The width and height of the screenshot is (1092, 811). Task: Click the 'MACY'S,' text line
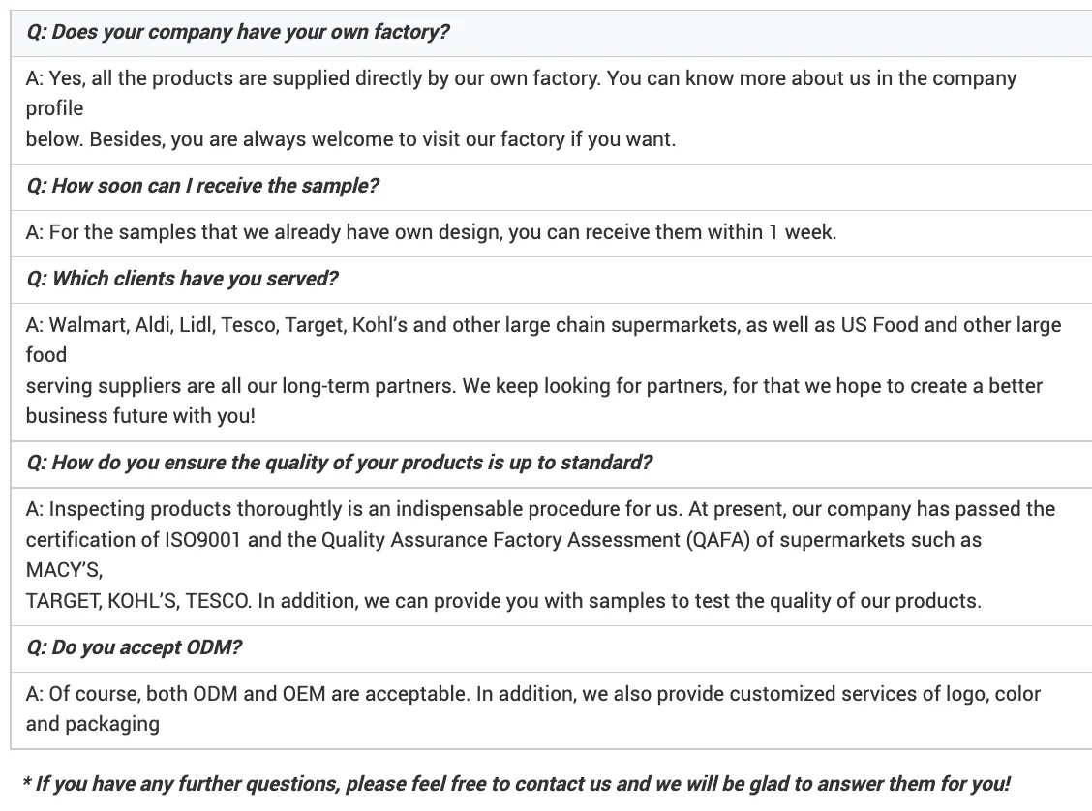tap(64, 570)
